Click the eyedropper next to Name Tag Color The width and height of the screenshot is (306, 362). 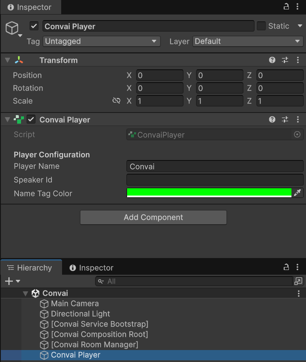tap(297, 193)
